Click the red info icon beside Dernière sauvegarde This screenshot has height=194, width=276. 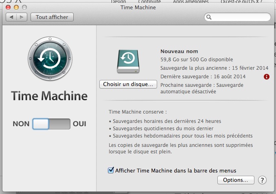coord(266,76)
